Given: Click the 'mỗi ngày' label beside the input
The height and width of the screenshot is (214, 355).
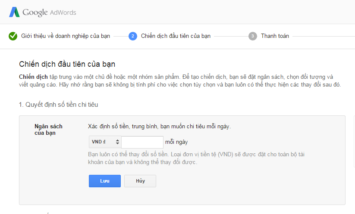Looking at the screenshot, I should tap(176, 142).
